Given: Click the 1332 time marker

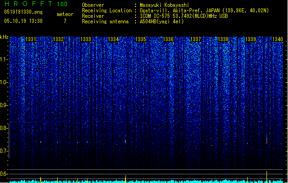Looking at the screenshot, I should click(58, 39).
